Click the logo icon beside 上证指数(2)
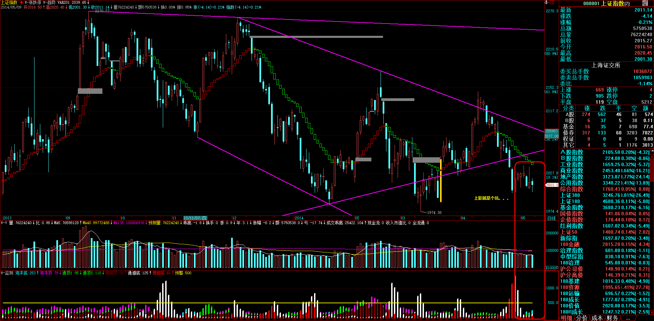Screen dimensions: 654x321 tap(645, 3)
